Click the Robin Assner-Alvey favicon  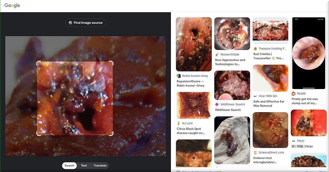[178, 76]
